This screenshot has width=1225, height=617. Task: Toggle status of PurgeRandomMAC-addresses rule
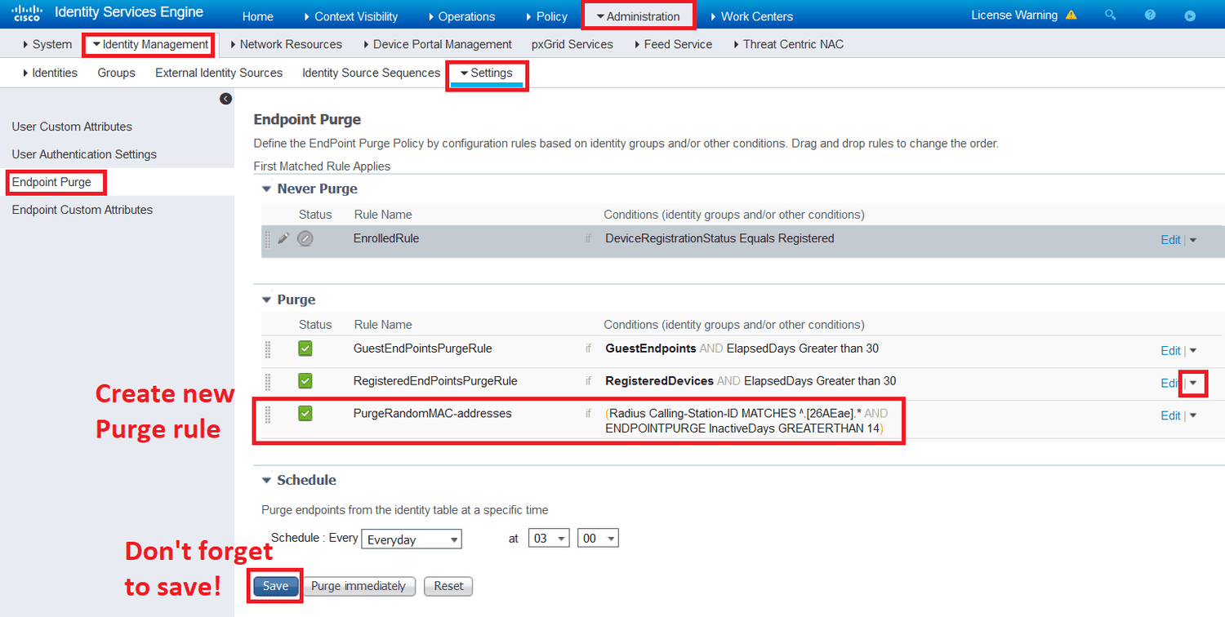coord(305,414)
